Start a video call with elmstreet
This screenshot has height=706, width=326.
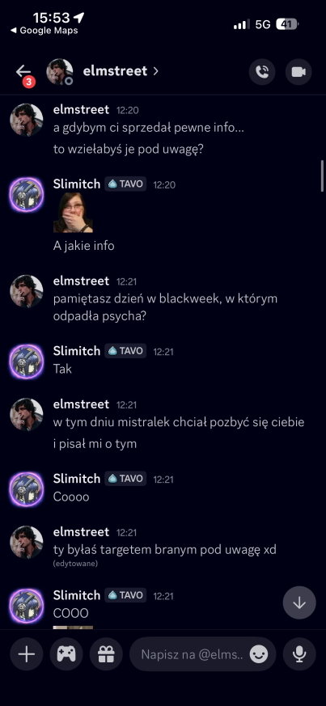tap(298, 72)
